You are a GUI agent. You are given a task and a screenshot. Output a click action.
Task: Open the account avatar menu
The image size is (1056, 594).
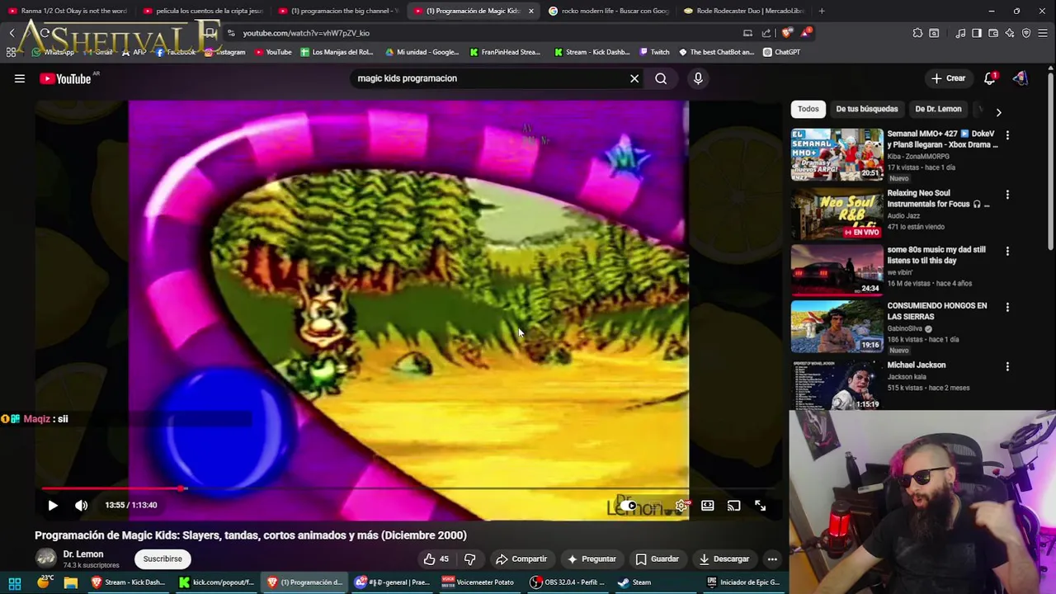pyautogui.click(x=1021, y=78)
